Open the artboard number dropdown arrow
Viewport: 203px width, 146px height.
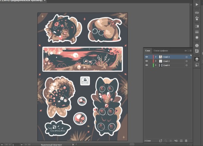point(22,144)
